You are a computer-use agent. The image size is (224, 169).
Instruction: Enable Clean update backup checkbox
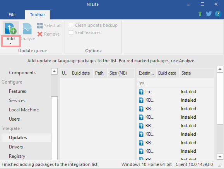click(71, 25)
